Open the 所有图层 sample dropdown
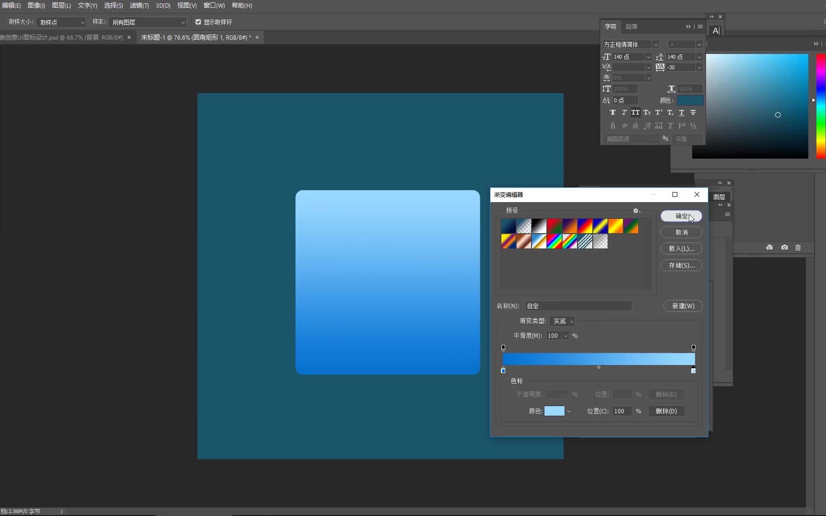Image resolution: width=826 pixels, height=516 pixels. click(x=148, y=22)
